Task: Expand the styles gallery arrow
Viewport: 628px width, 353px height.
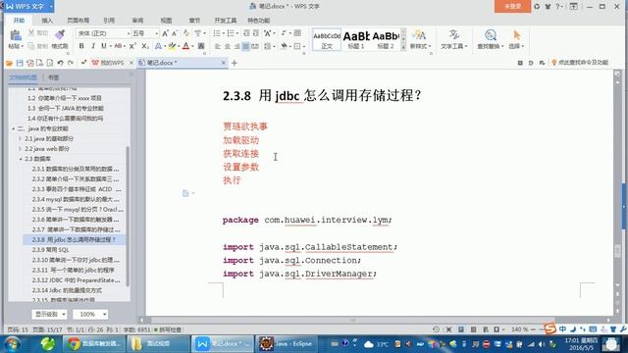Action: [x=403, y=47]
